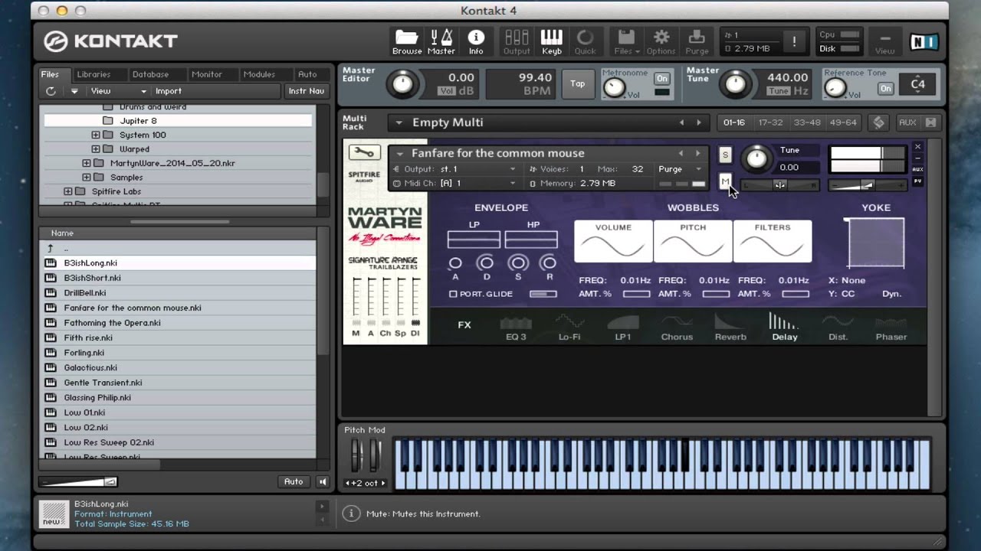
Task: Open the Browse panel icon
Action: pyautogui.click(x=407, y=41)
